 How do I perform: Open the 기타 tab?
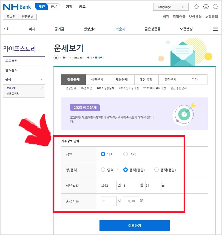[x=195, y=79]
